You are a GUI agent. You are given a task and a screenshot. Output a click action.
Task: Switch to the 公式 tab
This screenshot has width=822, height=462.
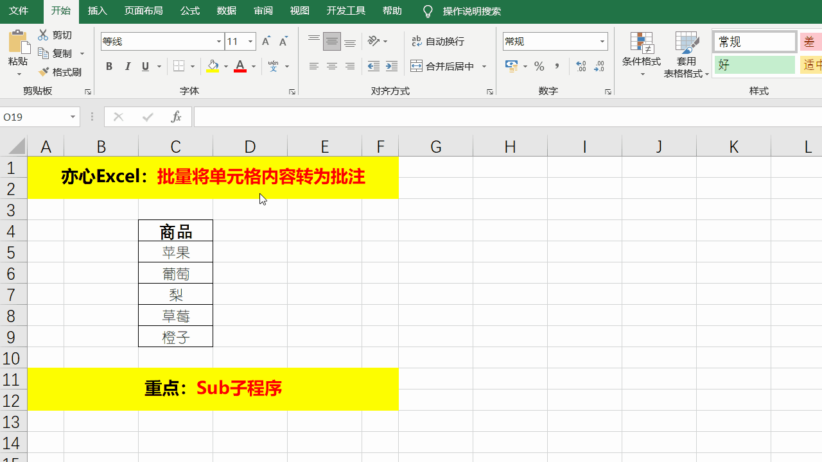tap(190, 11)
